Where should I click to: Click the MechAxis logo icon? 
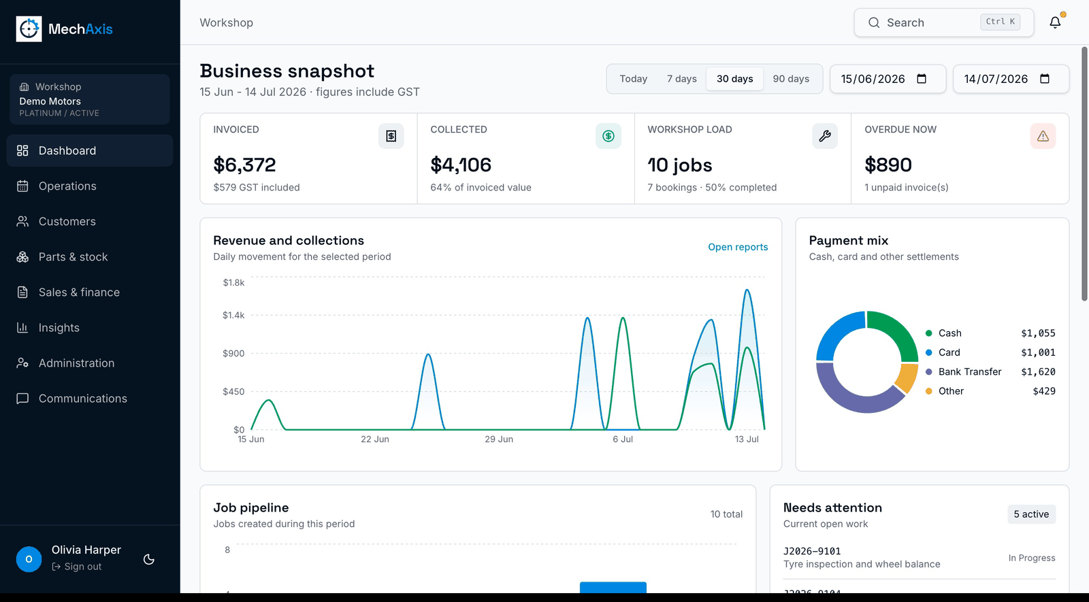(29, 29)
